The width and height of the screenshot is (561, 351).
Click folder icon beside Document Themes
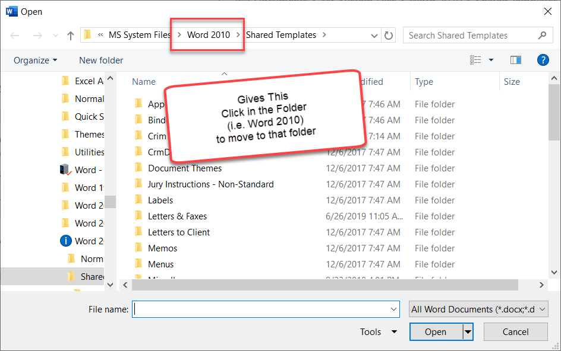[138, 168]
